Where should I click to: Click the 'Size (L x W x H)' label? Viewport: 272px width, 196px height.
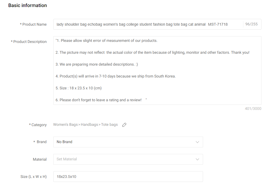[34, 177]
